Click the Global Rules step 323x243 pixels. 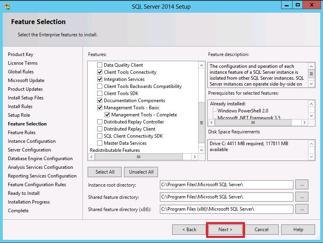(21, 72)
